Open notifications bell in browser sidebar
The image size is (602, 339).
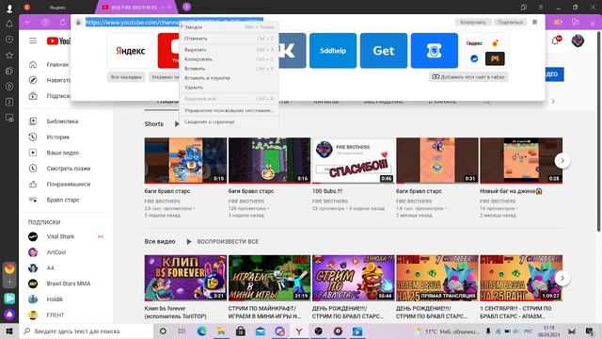click(9, 24)
